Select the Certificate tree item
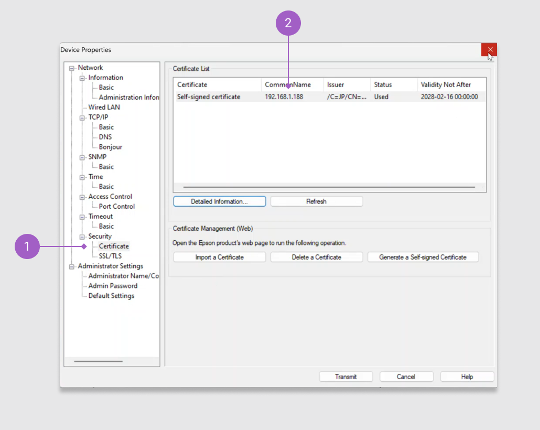Screen dimensions: 540x430 [114, 246]
